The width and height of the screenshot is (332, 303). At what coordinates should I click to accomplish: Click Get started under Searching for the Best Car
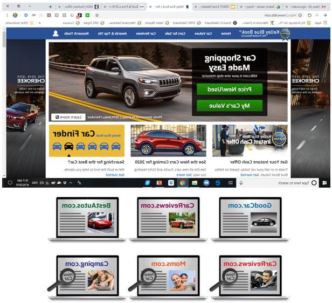(115, 175)
